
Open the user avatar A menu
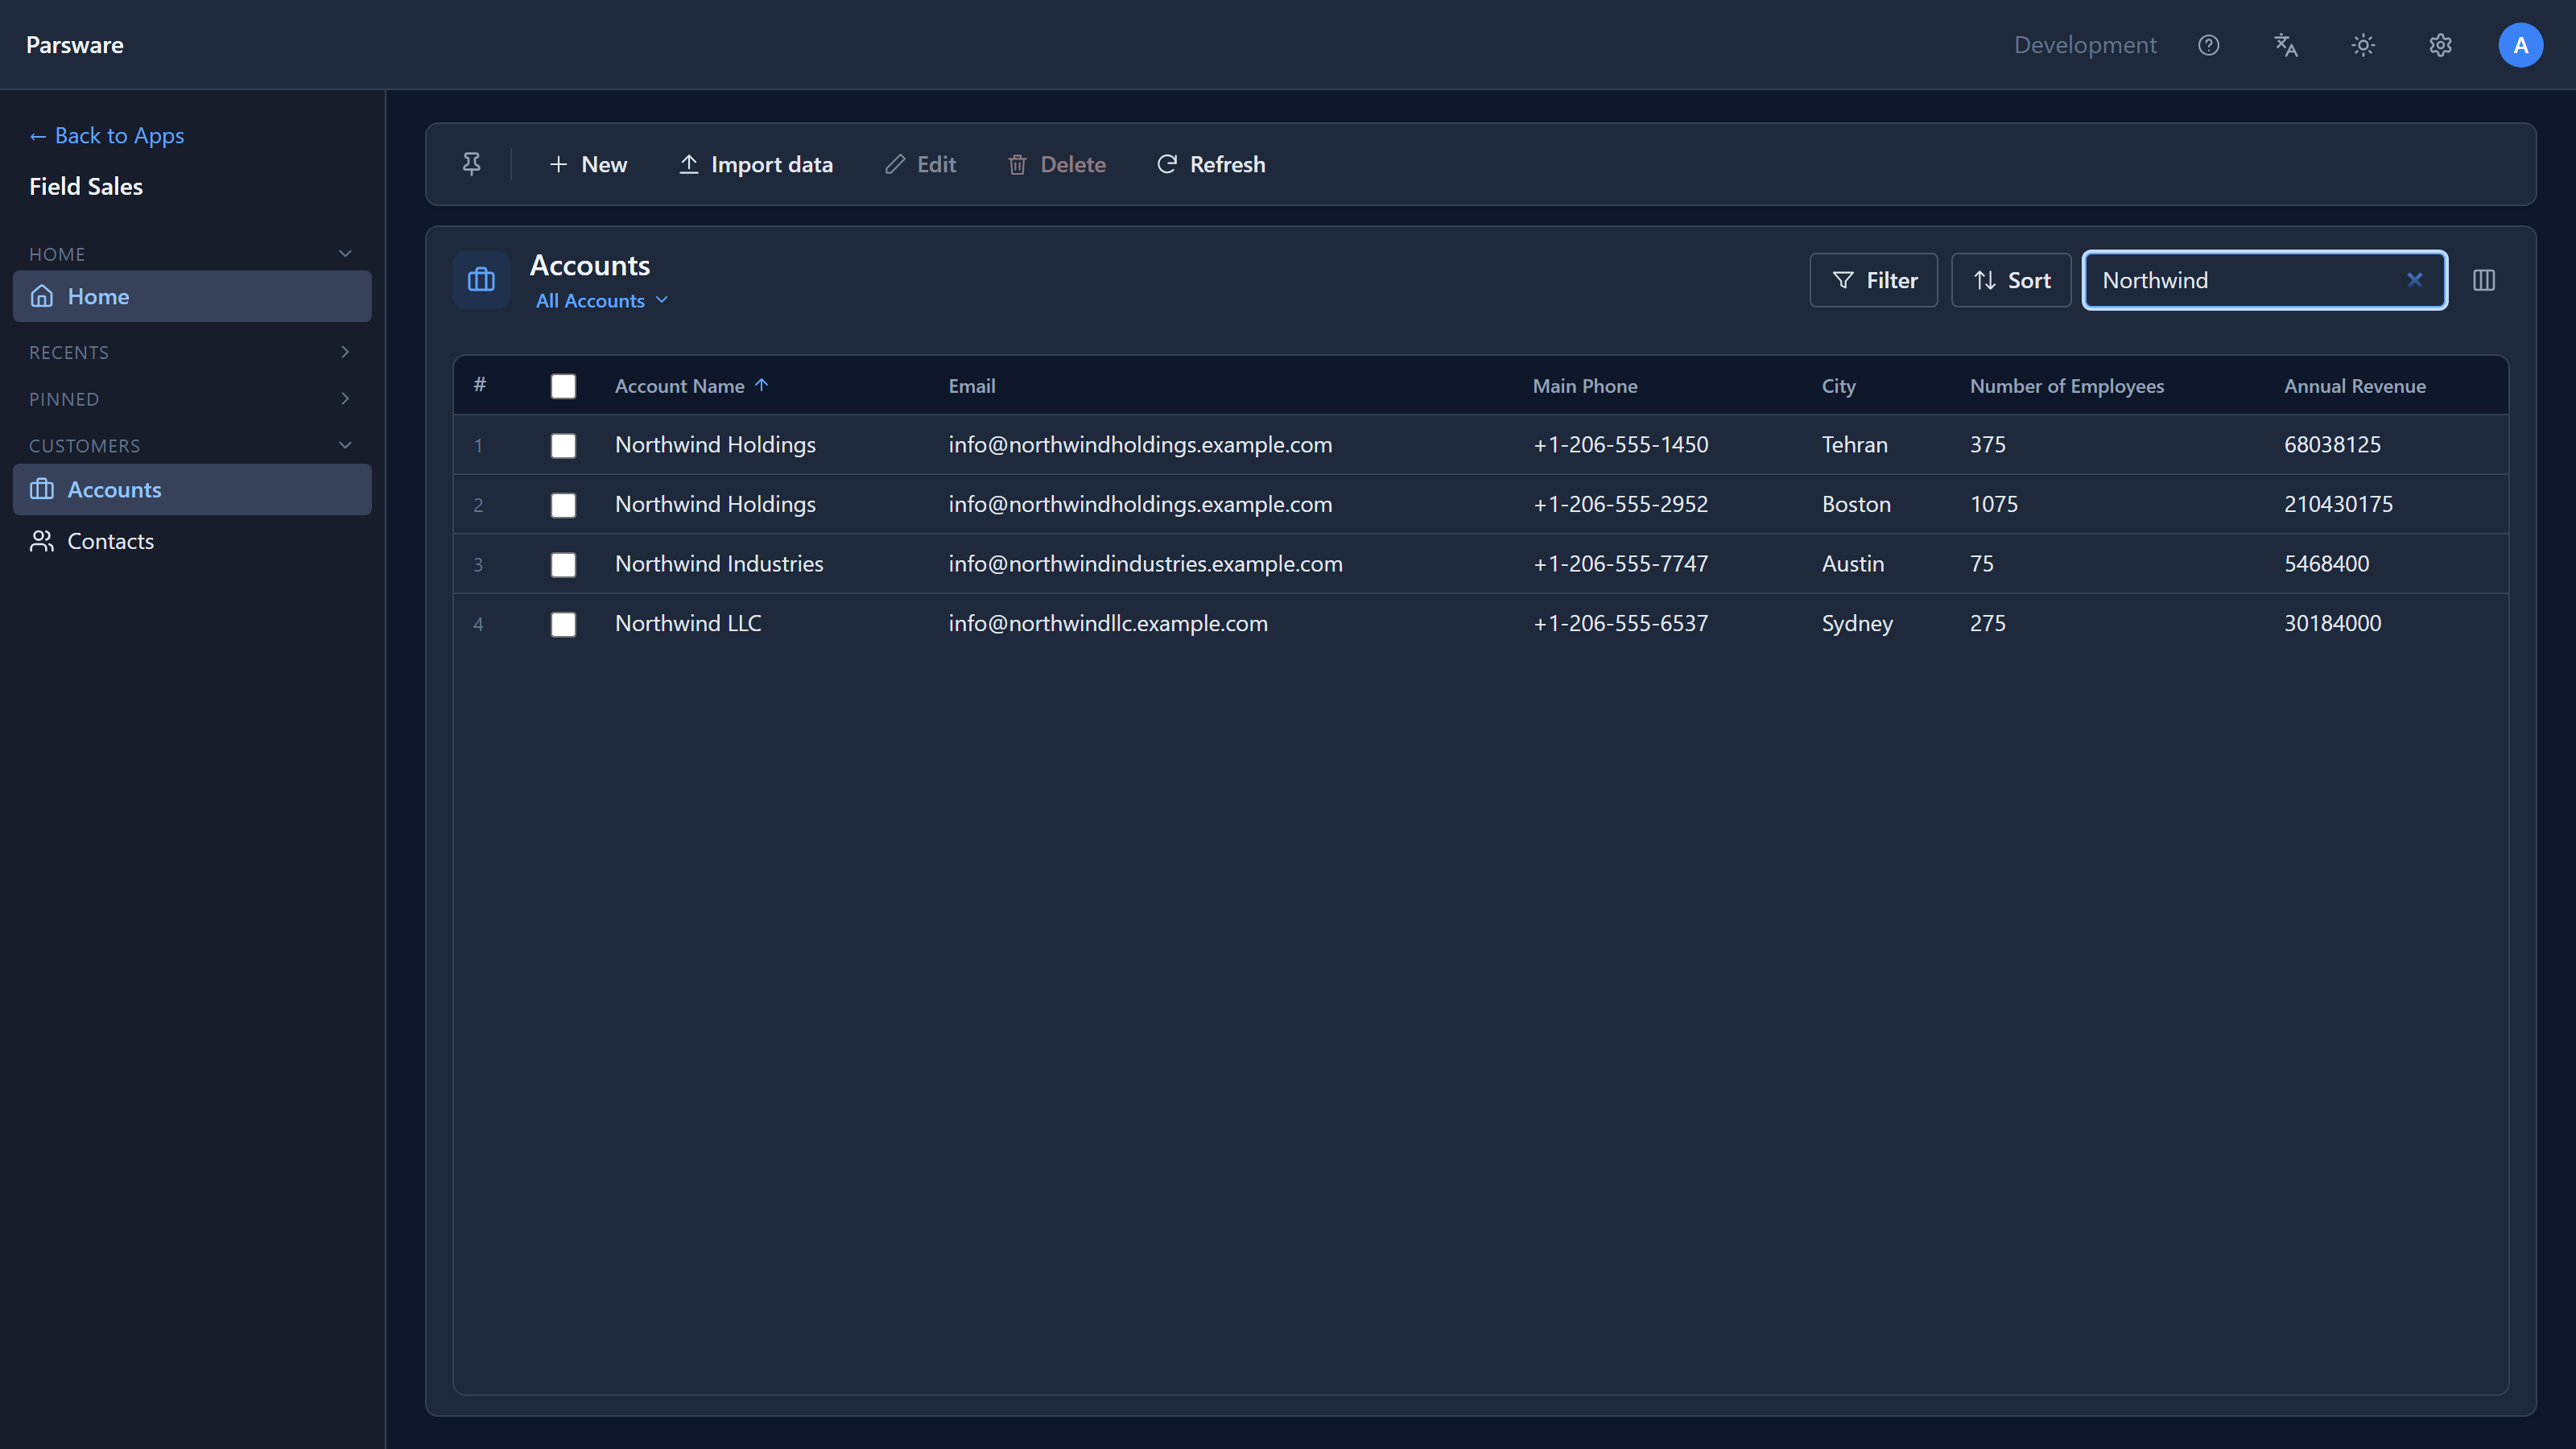point(2520,45)
